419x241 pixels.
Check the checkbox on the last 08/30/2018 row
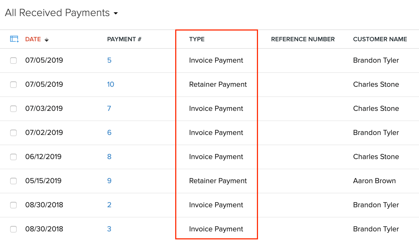(x=13, y=229)
